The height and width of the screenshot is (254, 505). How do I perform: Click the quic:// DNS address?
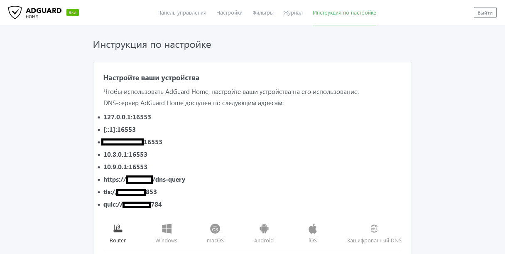point(132,205)
